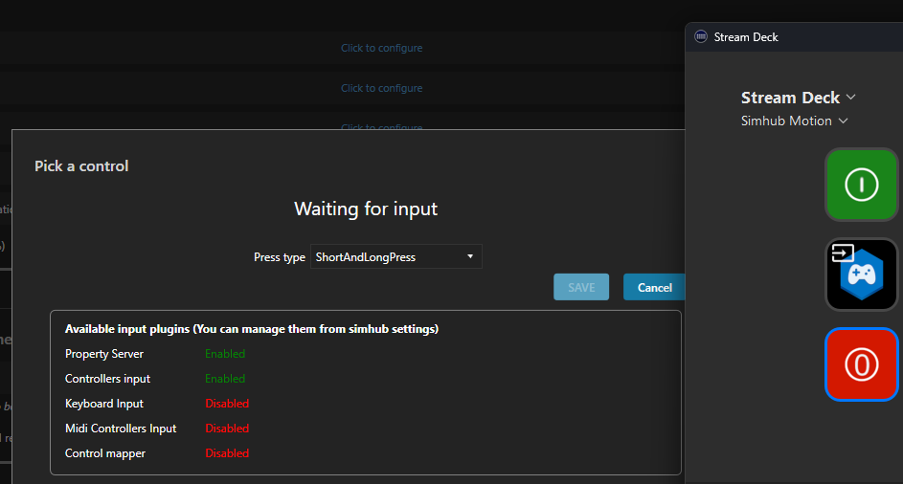This screenshot has height=484, width=903.
Task: Click the red power-off Stream Deck key
Action: [x=862, y=364]
